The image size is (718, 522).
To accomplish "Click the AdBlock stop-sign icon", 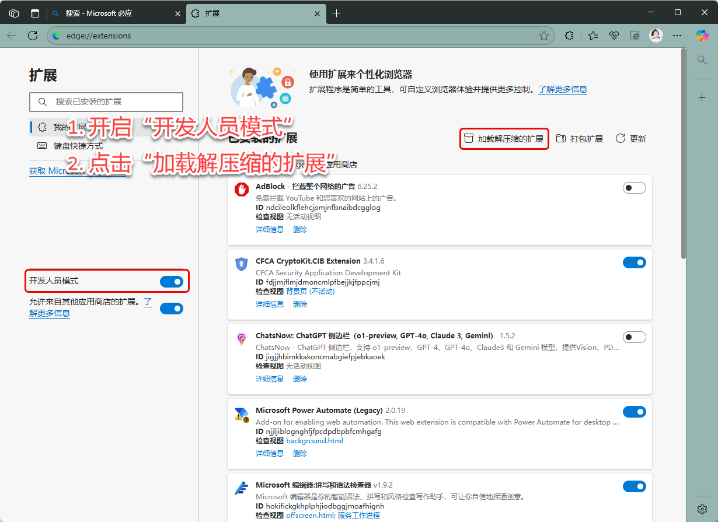I will [242, 190].
